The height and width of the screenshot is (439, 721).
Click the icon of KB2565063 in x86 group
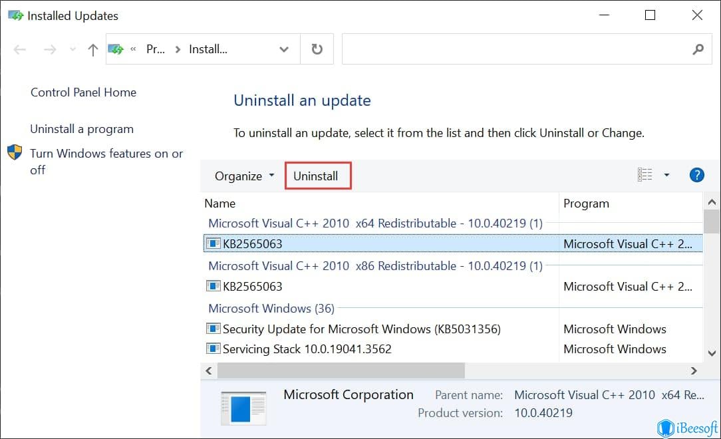(x=213, y=286)
